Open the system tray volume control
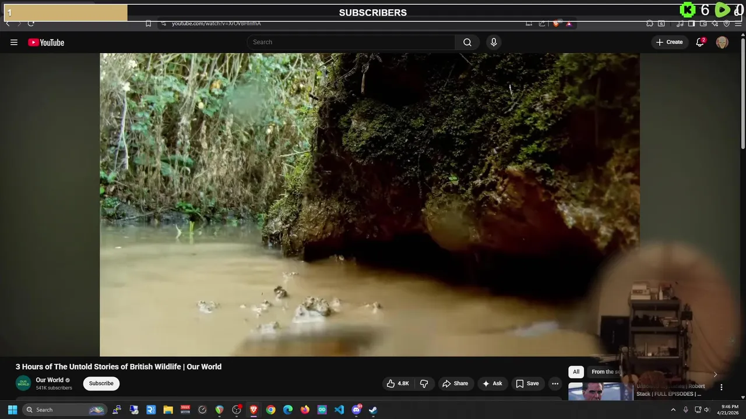This screenshot has height=419, width=746. coord(707,410)
